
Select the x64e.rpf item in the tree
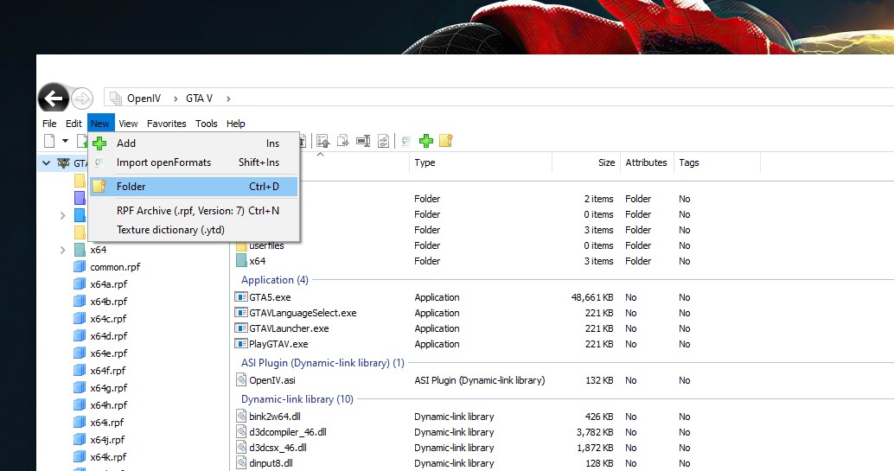point(108,353)
